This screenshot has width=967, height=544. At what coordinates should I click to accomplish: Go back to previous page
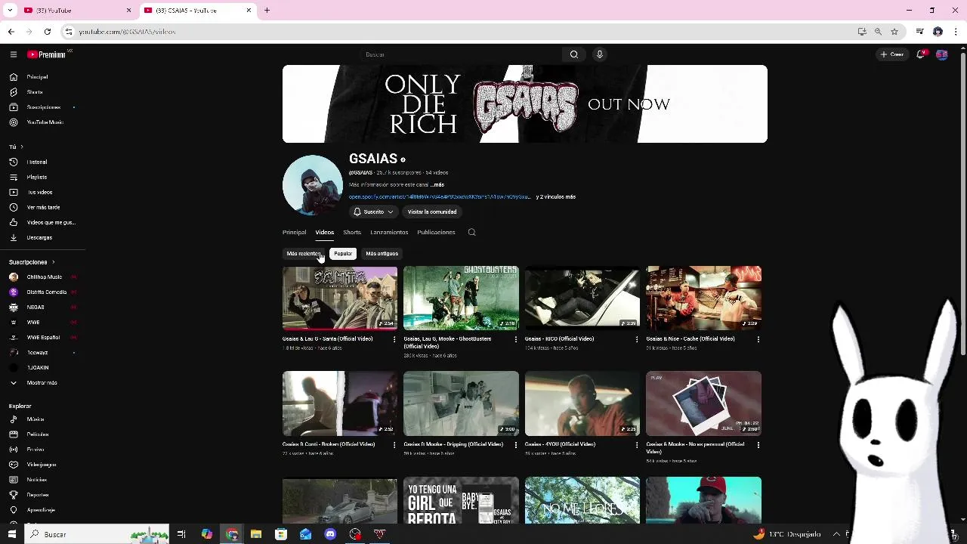click(x=11, y=32)
